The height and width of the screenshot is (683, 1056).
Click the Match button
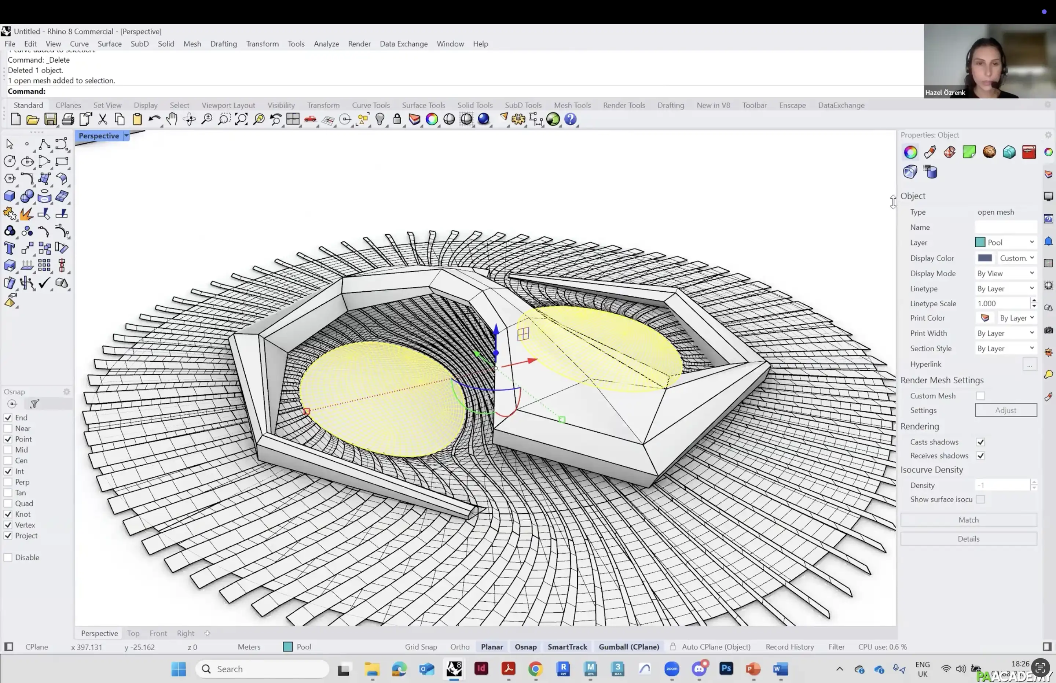(x=968, y=520)
